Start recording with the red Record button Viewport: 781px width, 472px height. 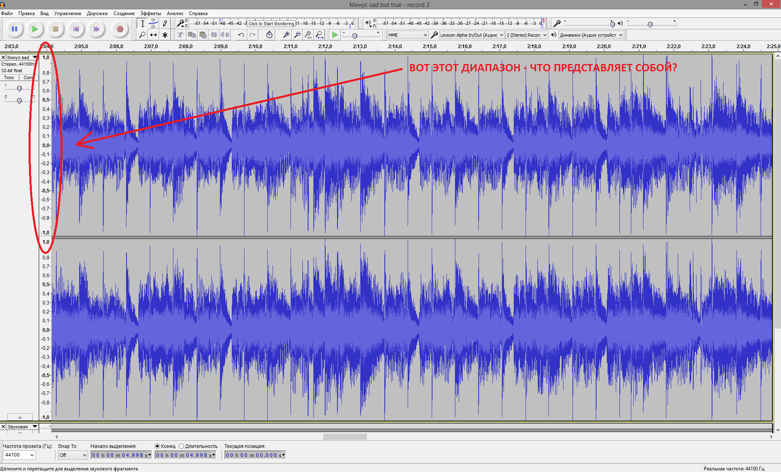pyautogui.click(x=120, y=29)
